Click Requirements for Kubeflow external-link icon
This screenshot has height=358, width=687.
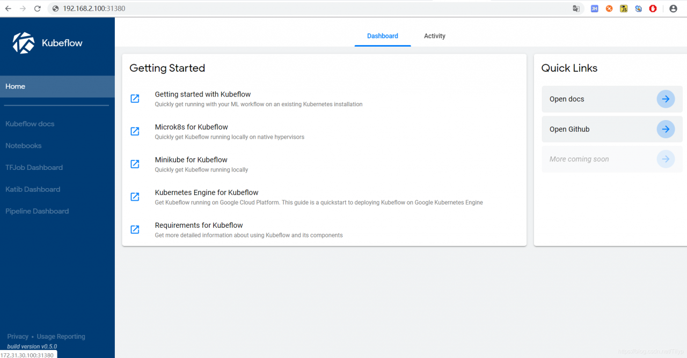pos(135,229)
